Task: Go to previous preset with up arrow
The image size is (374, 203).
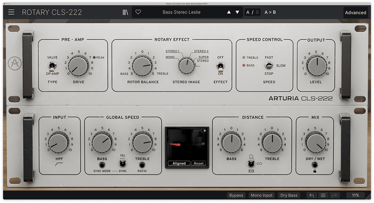Action: tap(229, 12)
